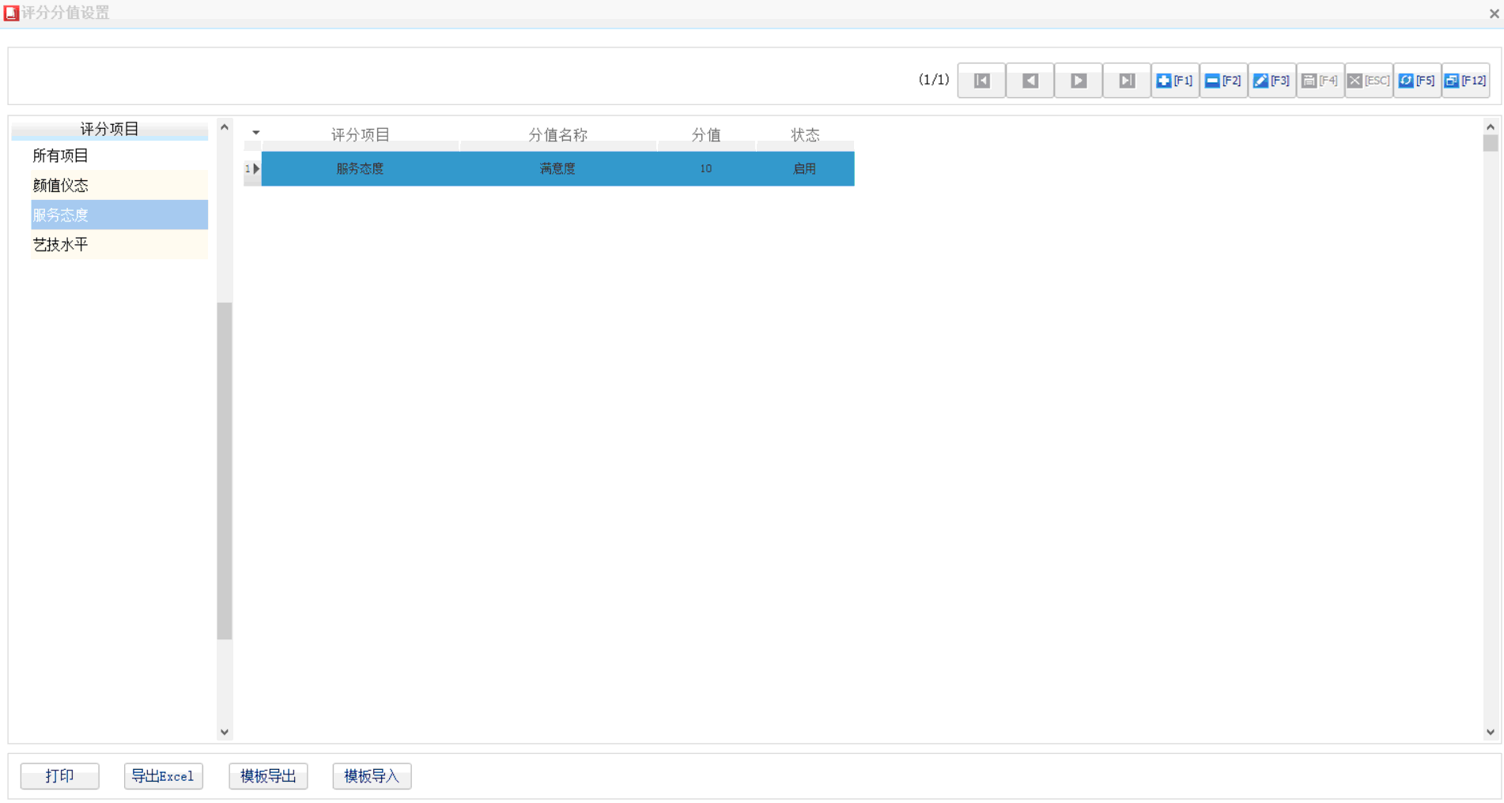Select 艺技水平 in the category list

pyautogui.click(x=119, y=244)
